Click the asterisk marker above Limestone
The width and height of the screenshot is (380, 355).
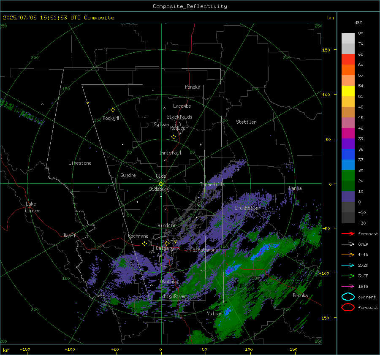tap(80, 159)
